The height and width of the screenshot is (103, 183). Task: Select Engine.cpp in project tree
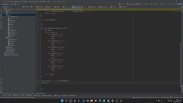click(11, 21)
